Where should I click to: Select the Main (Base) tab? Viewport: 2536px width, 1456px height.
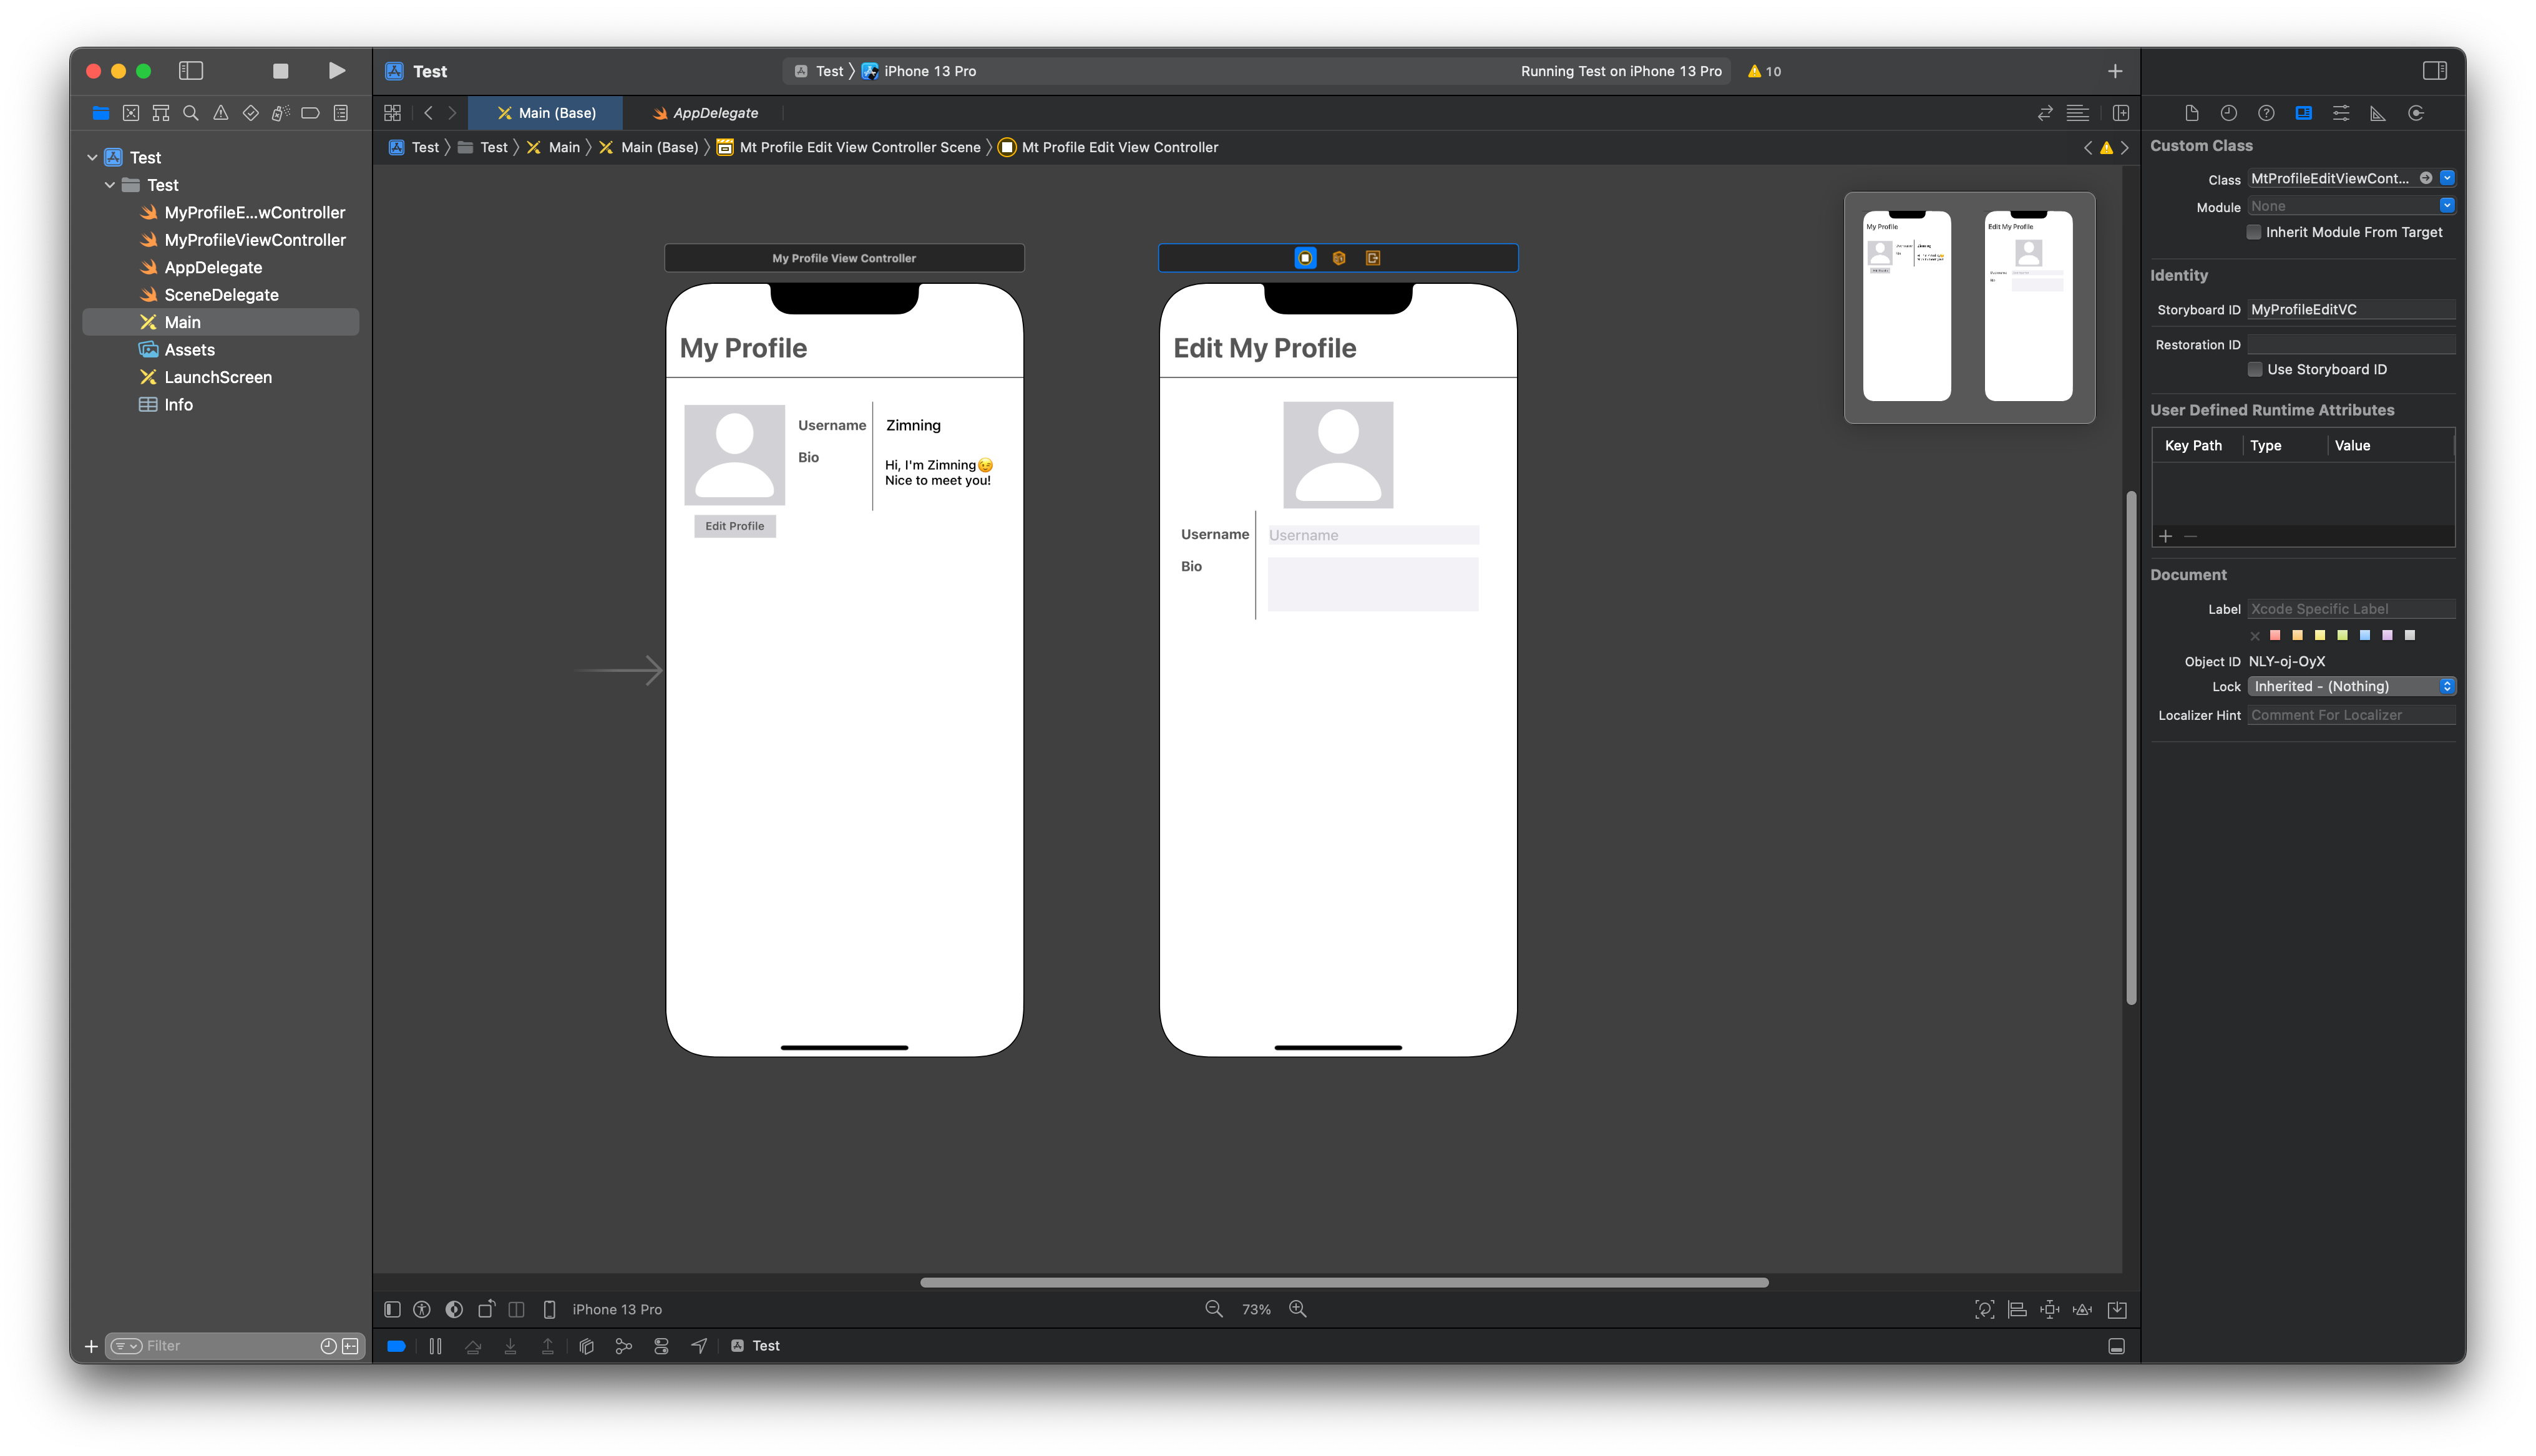pyautogui.click(x=546, y=113)
